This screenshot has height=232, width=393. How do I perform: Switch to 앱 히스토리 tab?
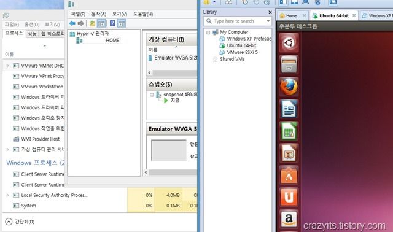(x=52, y=34)
